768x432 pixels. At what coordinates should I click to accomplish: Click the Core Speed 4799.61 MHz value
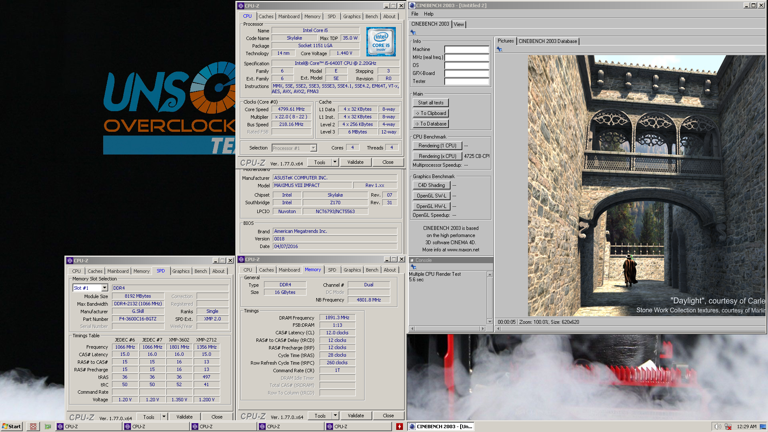click(x=291, y=109)
